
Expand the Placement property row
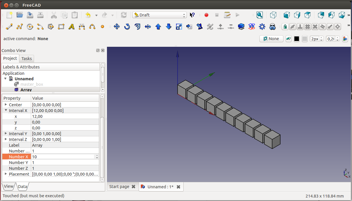6,174
